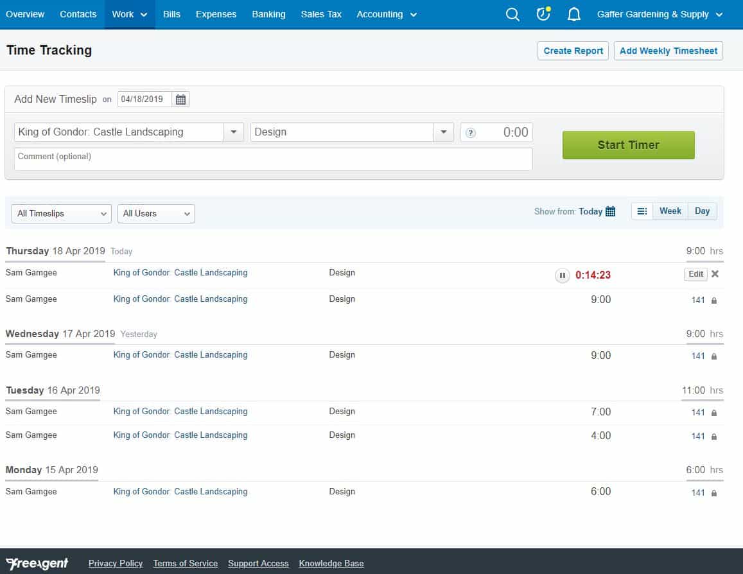Switch to the list view icon
Image resolution: width=743 pixels, height=574 pixels.
[x=642, y=211]
